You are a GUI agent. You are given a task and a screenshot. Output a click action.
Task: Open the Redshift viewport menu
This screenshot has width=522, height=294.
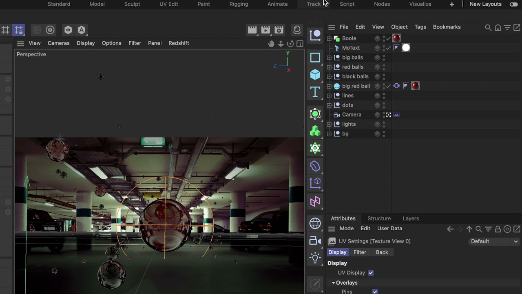point(179,43)
